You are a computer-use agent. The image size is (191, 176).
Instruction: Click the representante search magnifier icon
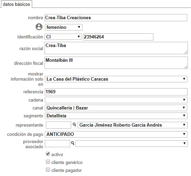click(x=74, y=125)
